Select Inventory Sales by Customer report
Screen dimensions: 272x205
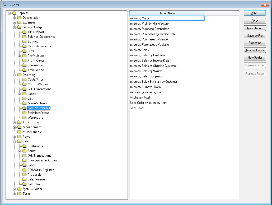click(x=147, y=55)
